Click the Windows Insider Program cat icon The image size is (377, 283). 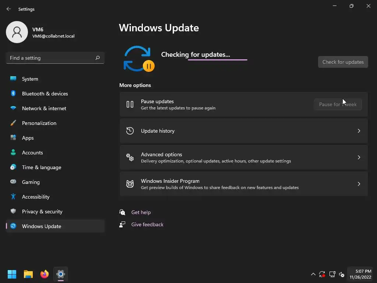coord(130,184)
